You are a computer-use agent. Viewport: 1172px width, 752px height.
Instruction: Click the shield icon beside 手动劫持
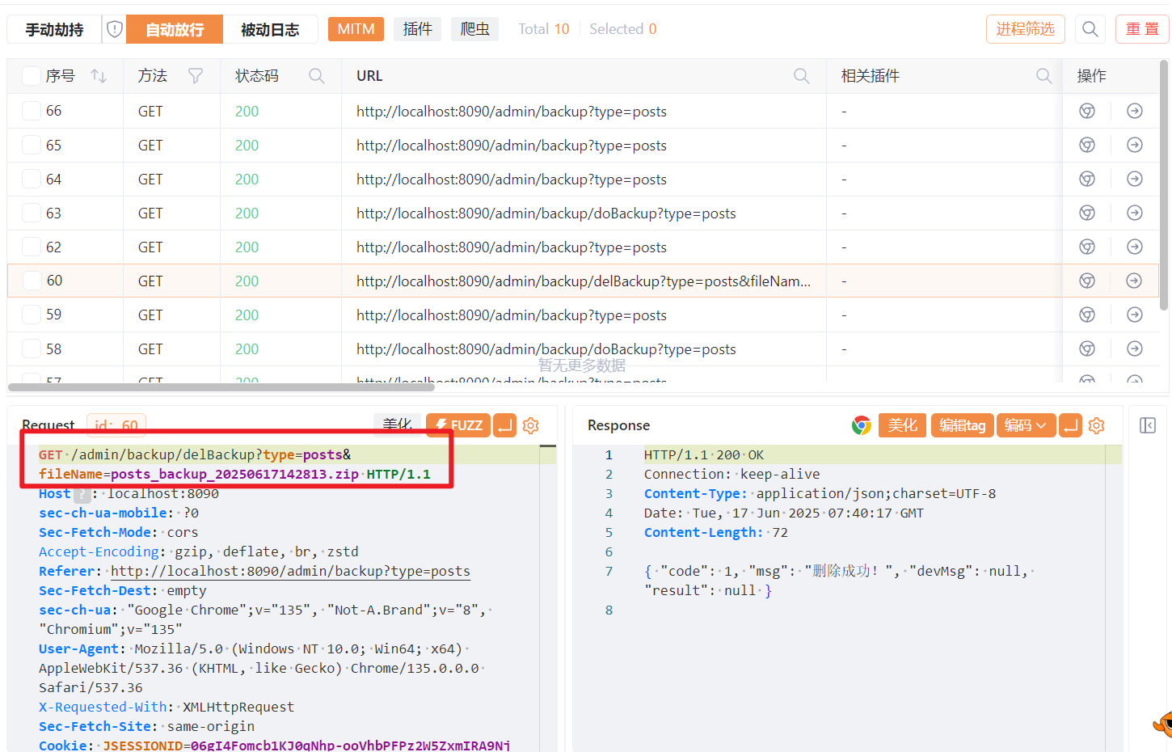coord(115,29)
